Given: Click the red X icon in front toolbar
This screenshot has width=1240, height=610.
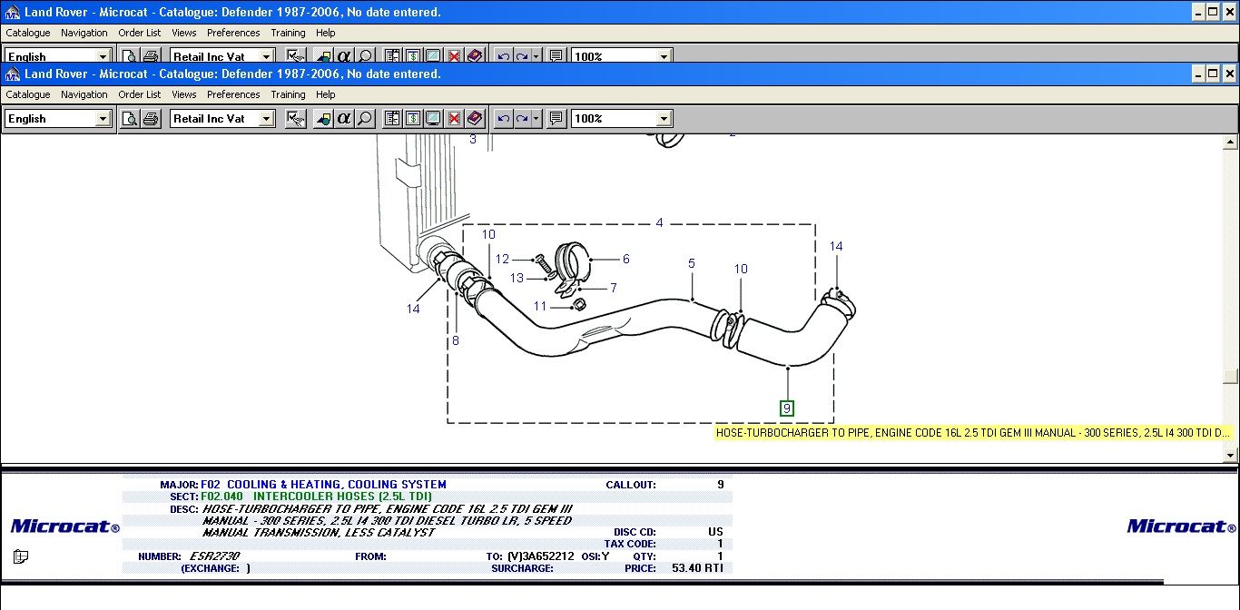Looking at the screenshot, I should click(454, 119).
